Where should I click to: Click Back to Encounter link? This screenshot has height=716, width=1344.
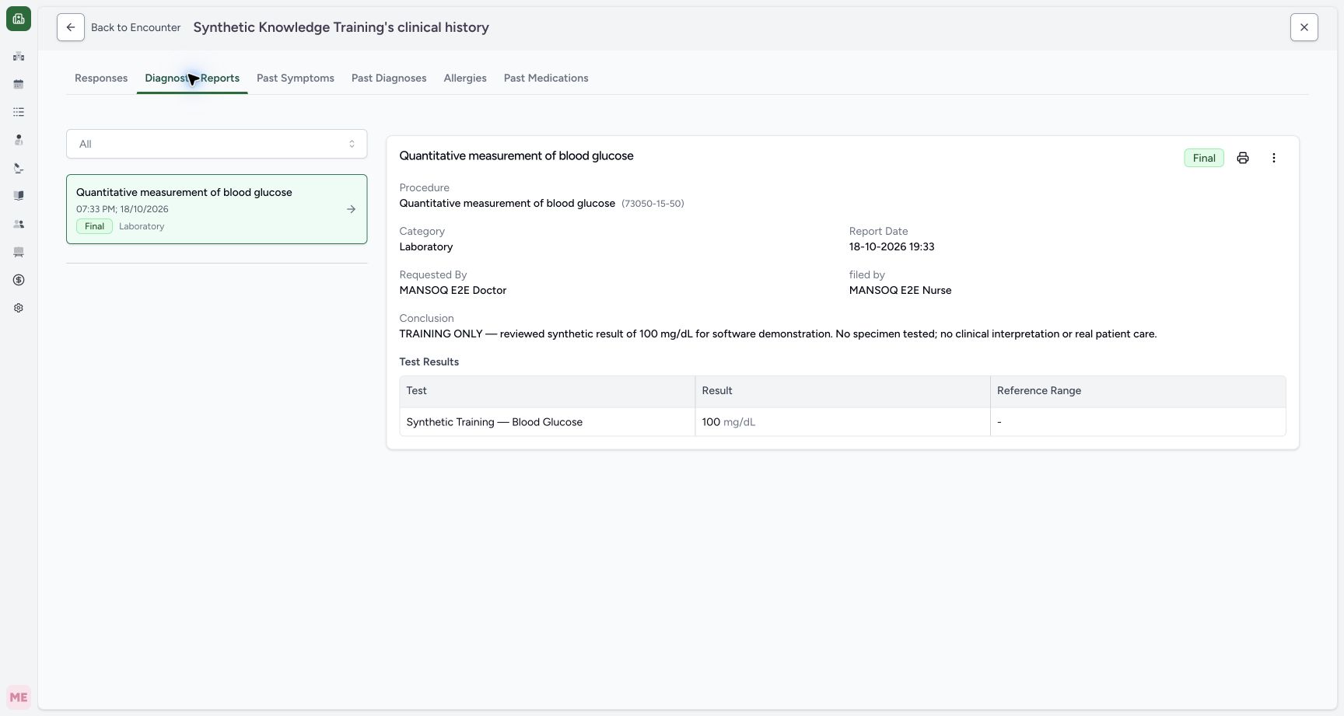[x=136, y=27]
